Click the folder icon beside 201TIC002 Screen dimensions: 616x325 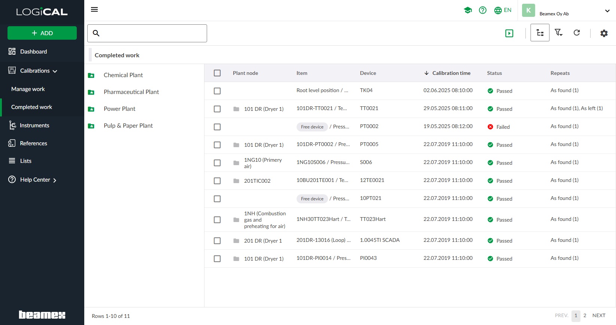pyautogui.click(x=236, y=181)
